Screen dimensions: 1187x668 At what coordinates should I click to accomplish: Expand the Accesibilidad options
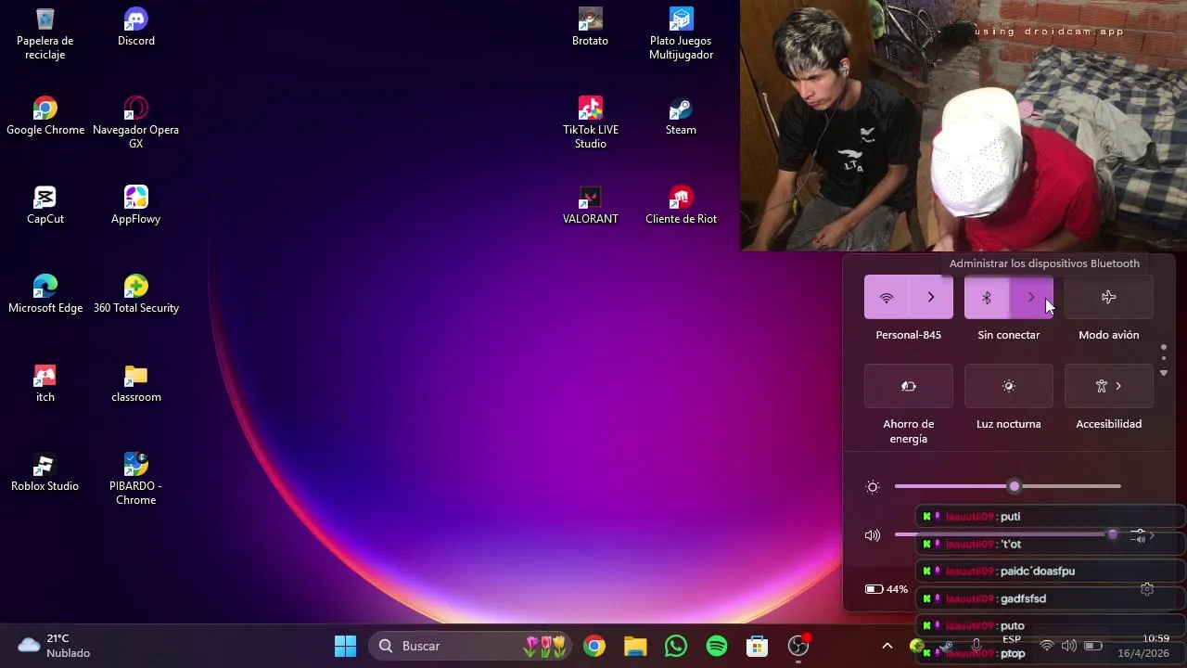[1109, 386]
